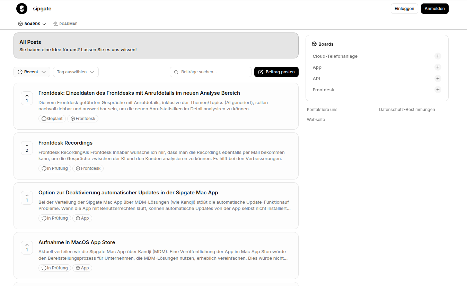Viewport: 467px width, 286px height.
Task: Click plus icon next to Frontdesk board
Action: pos(438,90)
